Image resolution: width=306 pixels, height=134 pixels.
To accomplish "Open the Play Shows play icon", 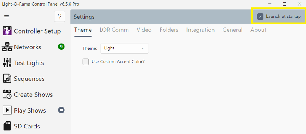I will point(7,110).
